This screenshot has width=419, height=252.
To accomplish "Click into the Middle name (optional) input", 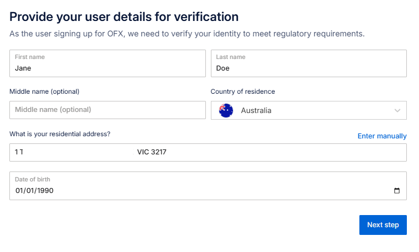I will coord(108,110).
